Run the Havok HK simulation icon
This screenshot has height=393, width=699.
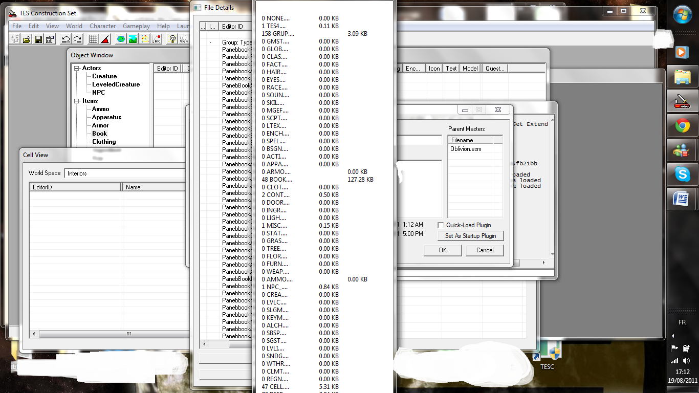point(157,39)
